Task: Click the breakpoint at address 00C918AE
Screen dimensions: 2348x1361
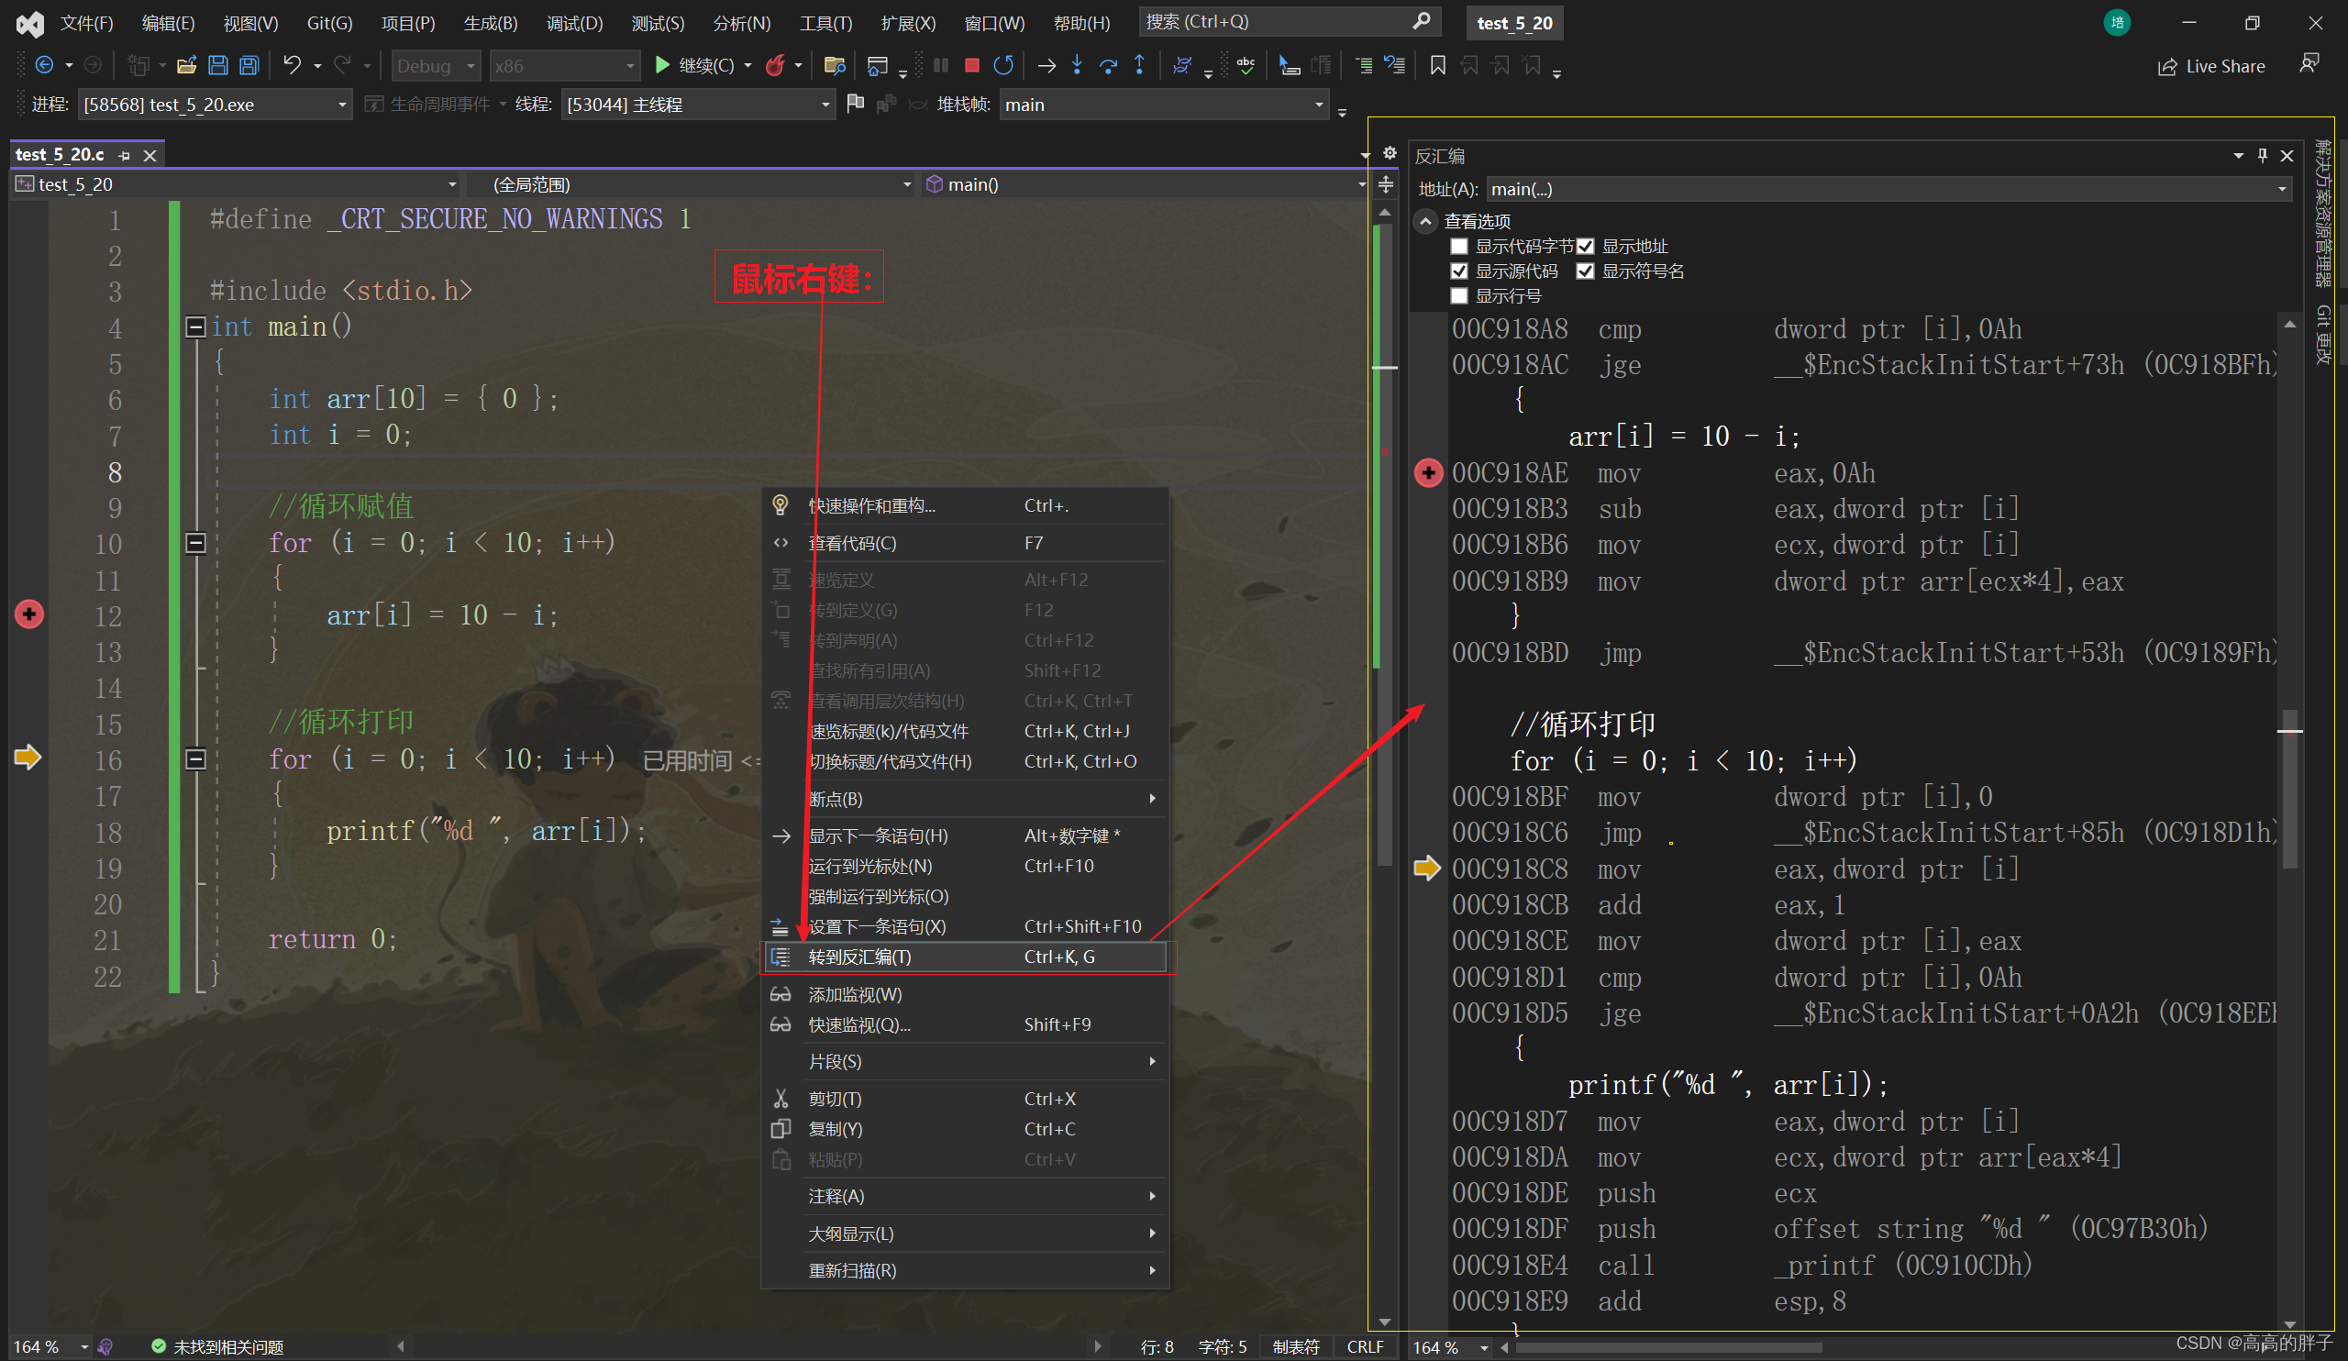Action: [1428, 473]
